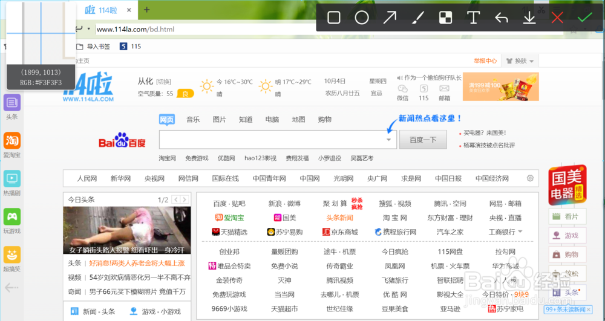Viewport: 605px width, 321px height.
Task: Open 购物 right sidebar button
Action: pyautogui.click(x=567, y=255)
